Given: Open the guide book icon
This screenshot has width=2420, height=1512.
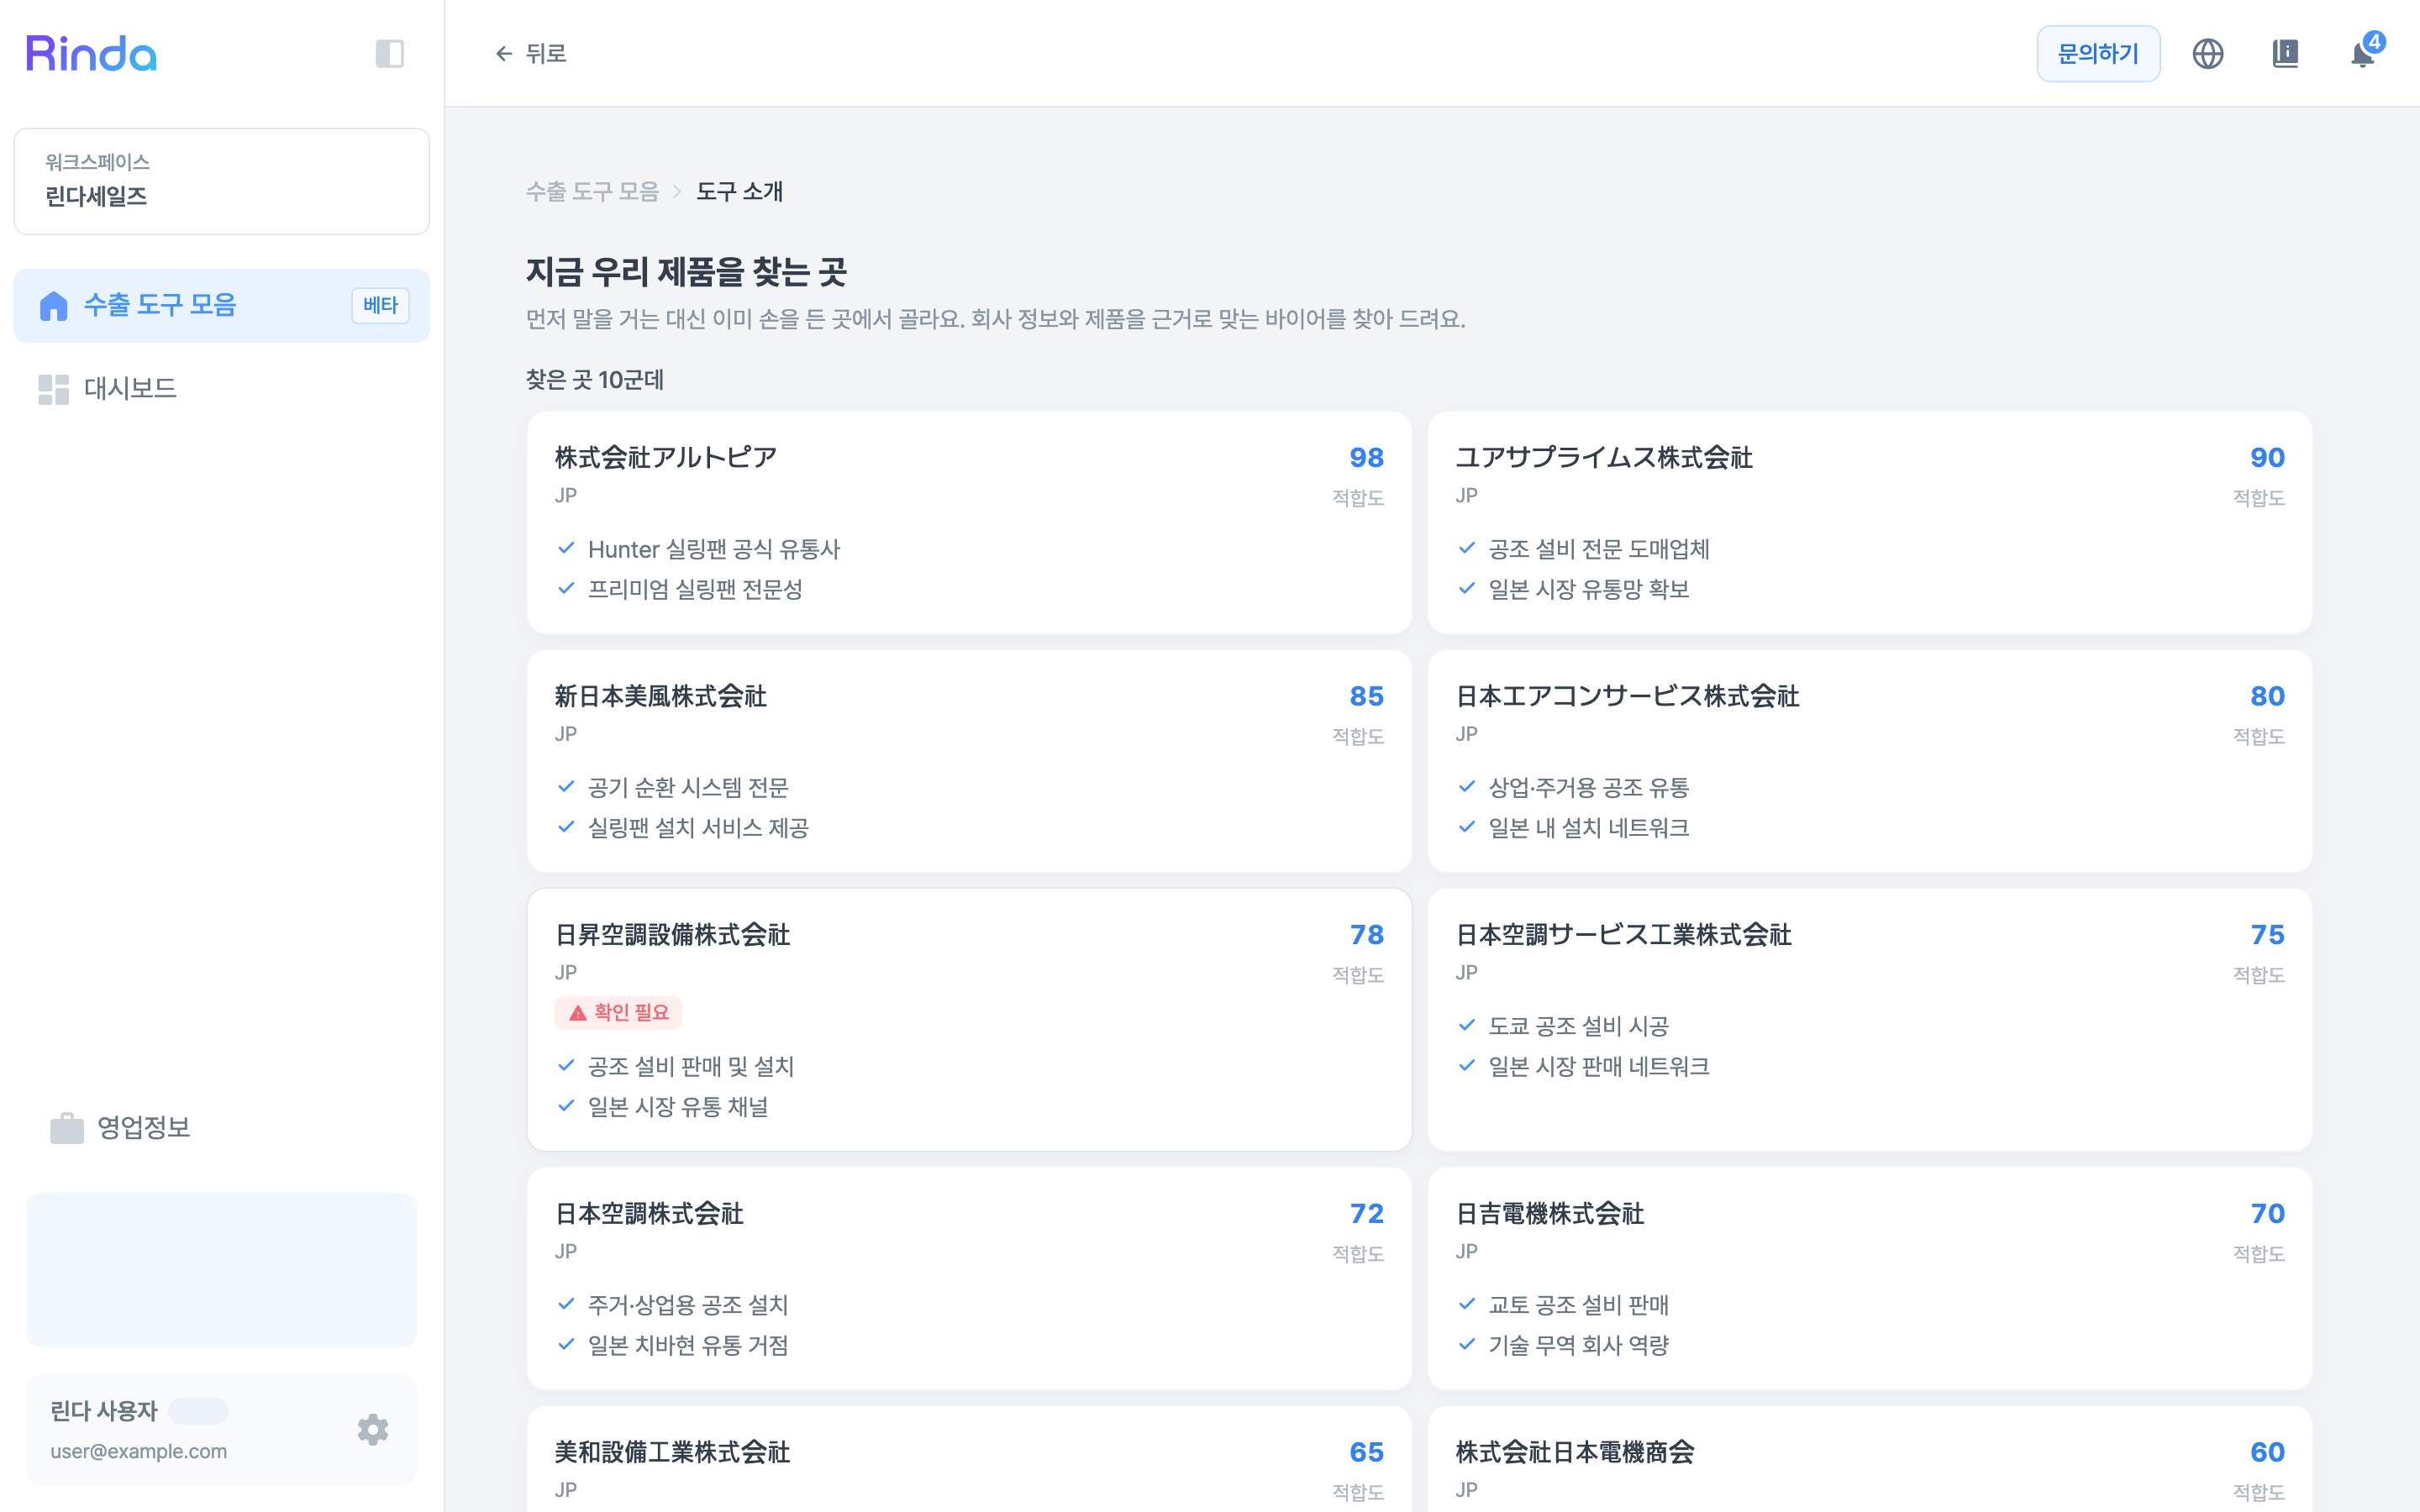Looking at the screenshot, I should [2285, 53].
